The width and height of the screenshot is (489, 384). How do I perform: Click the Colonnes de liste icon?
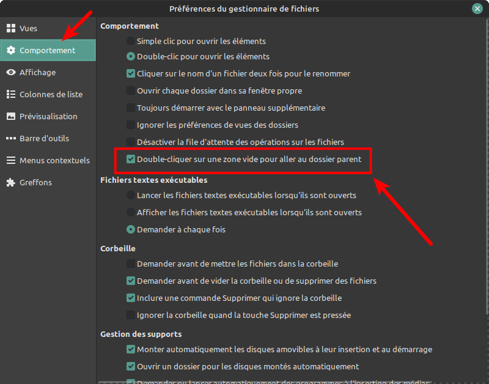11,94
